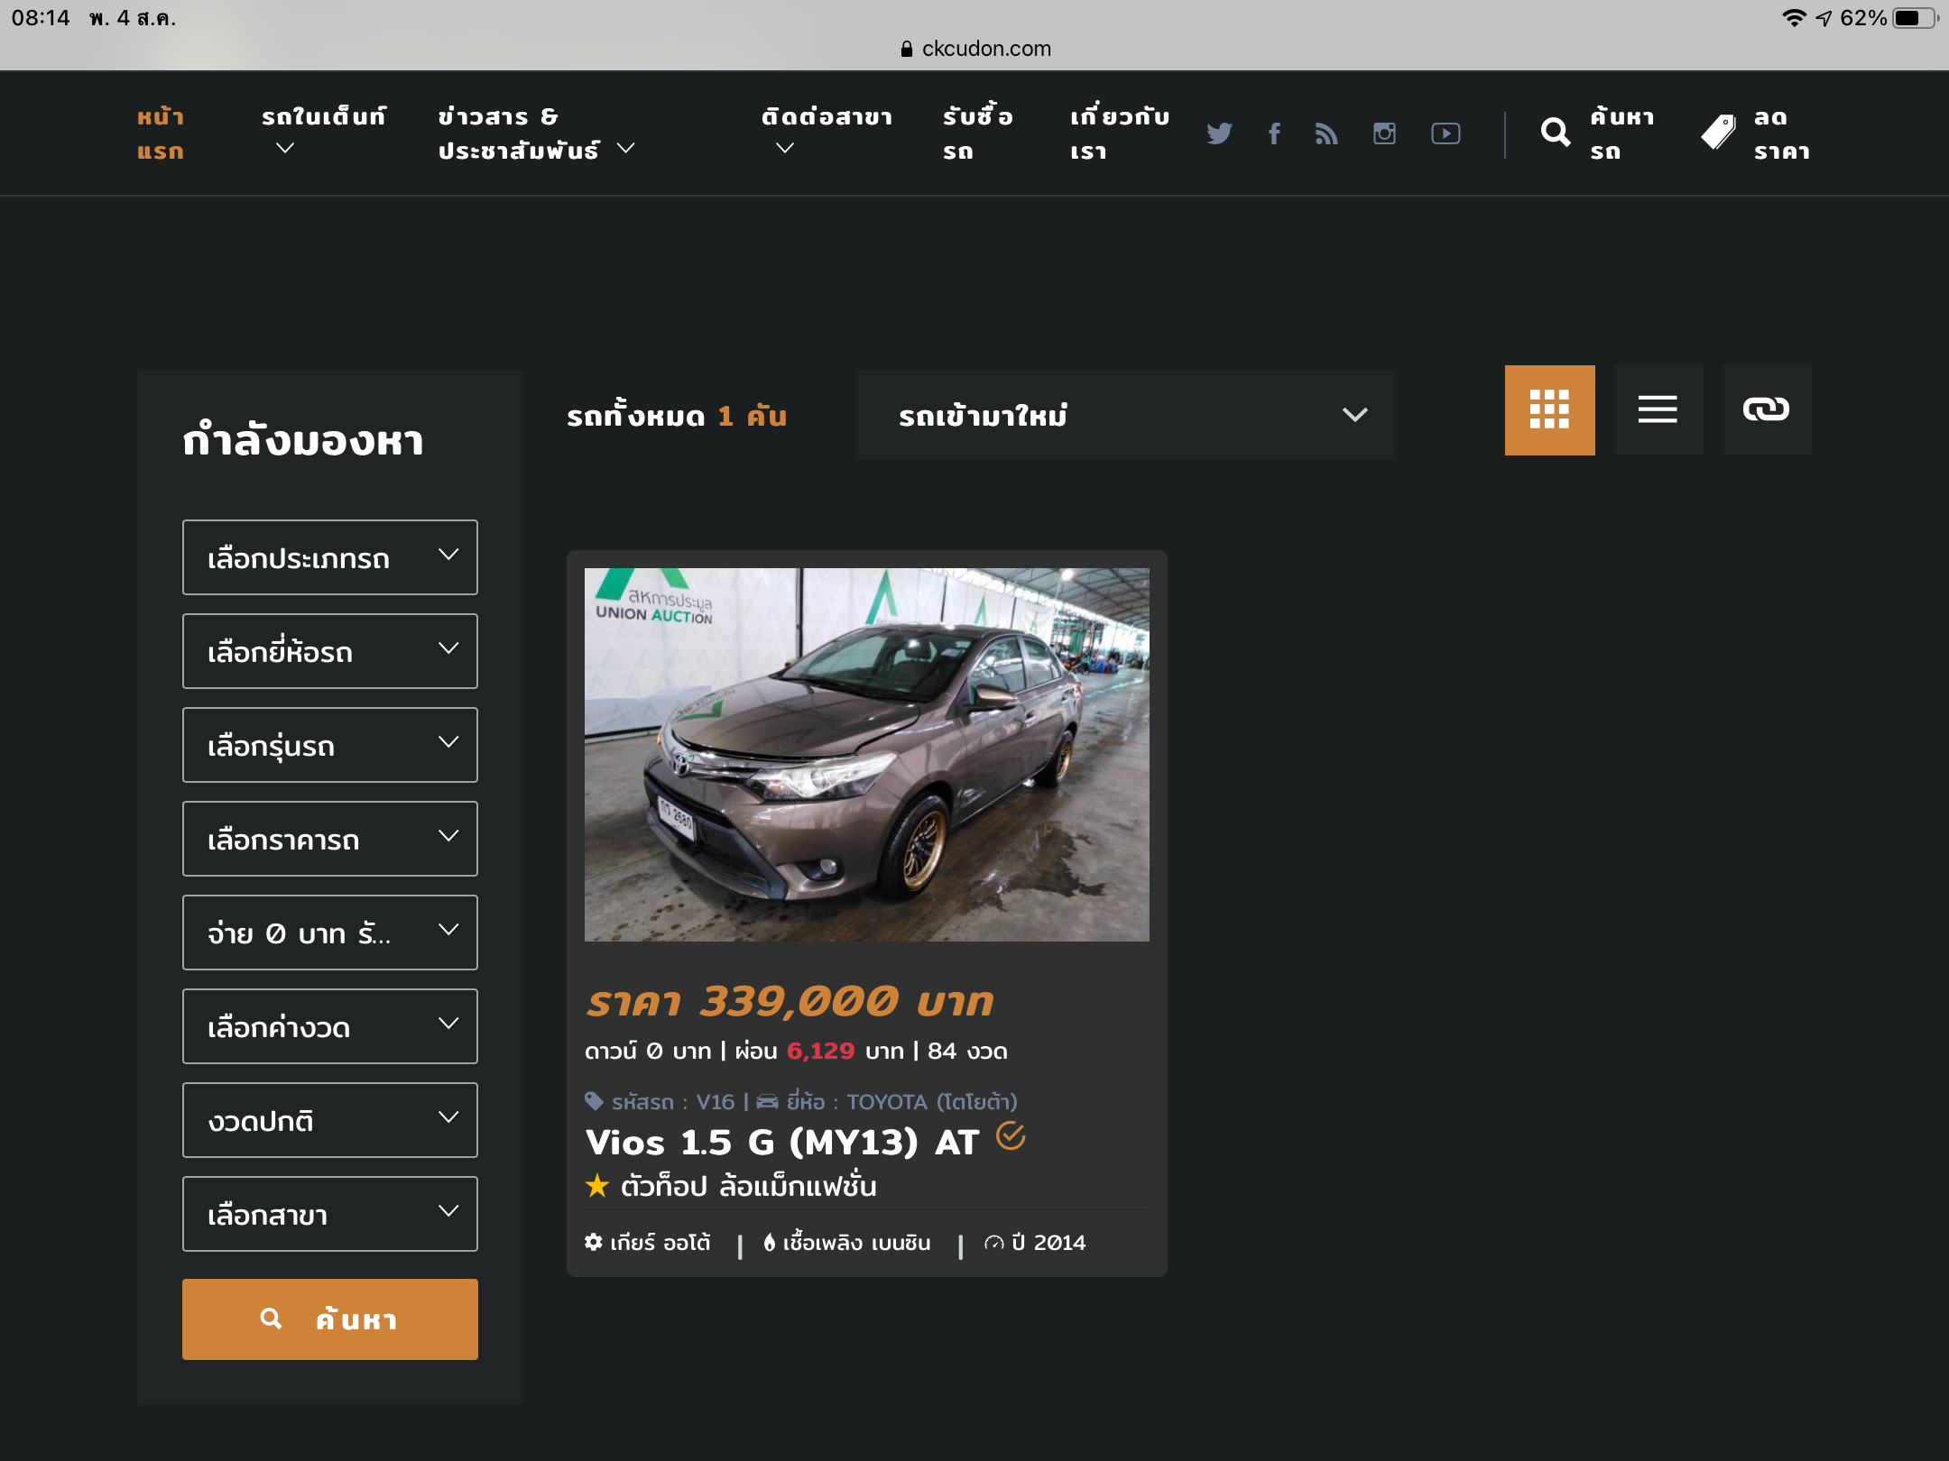The height and width of the screenshot is (1461, 1949).
Task: Open the YouTube icon
Action: coord(1446,133)
